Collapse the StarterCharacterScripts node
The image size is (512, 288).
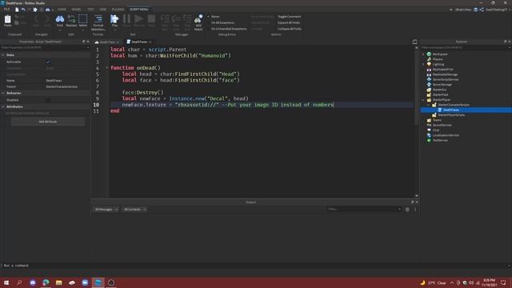tap(429, 105)
